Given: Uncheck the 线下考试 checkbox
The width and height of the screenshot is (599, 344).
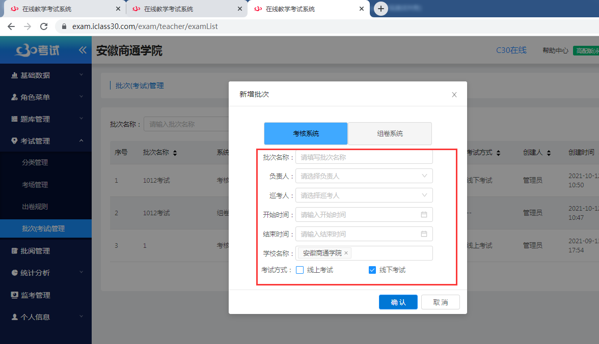Looking at the screenshot, I should (372, 270).
